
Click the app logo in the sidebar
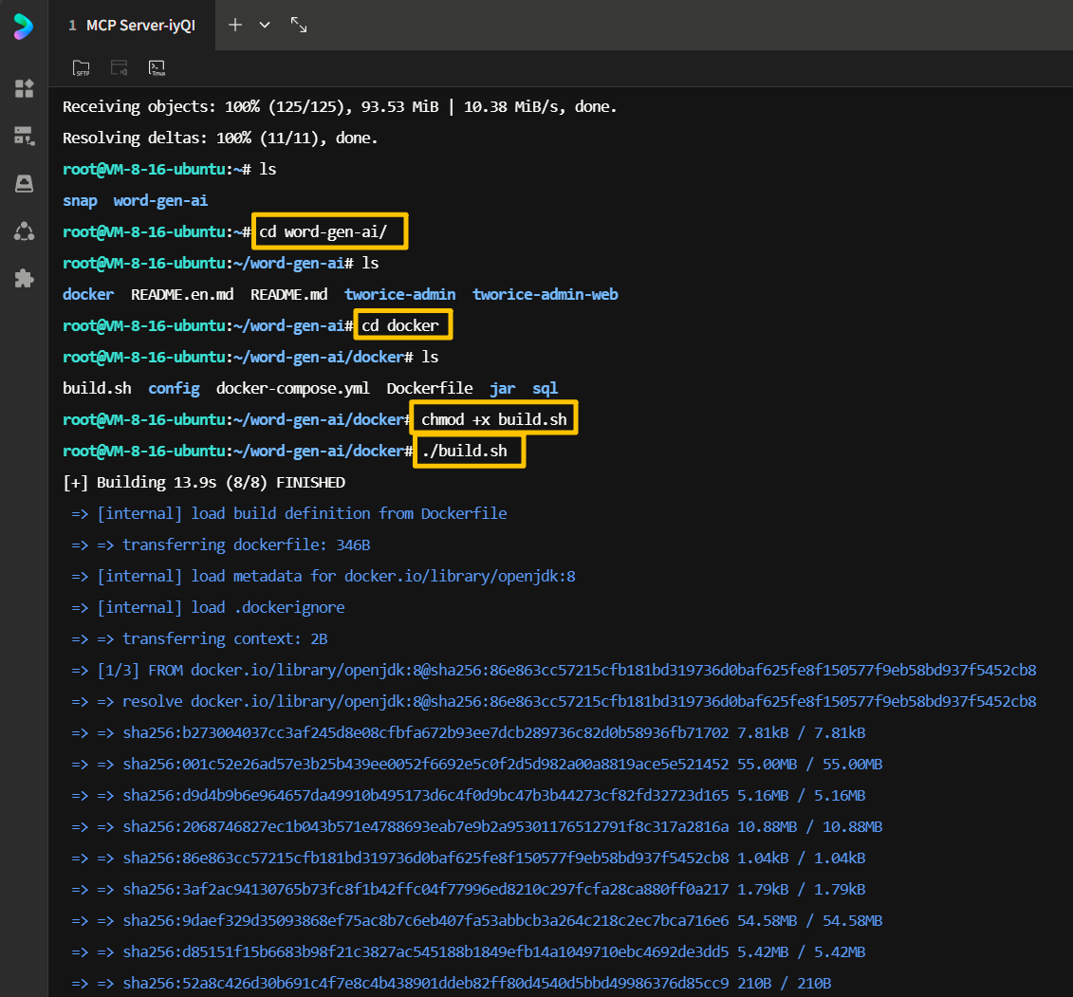point(24,26)
